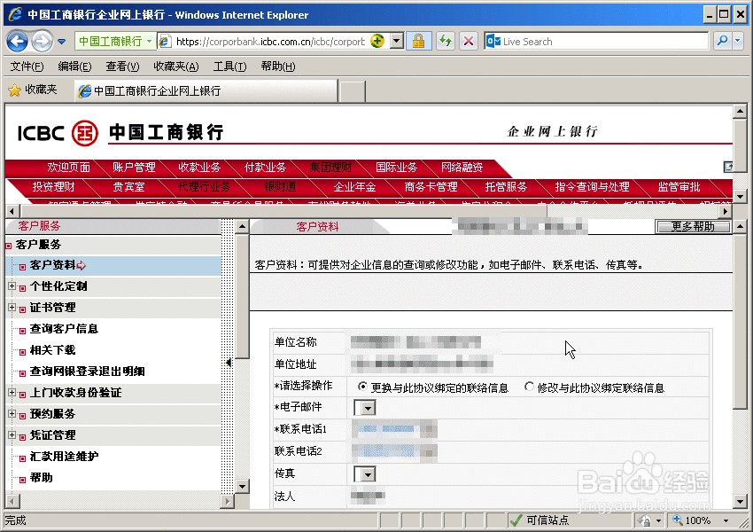Select 更换与此协议绑定的联络信息 radio option

pyautogui.click(x=362, y=387)
